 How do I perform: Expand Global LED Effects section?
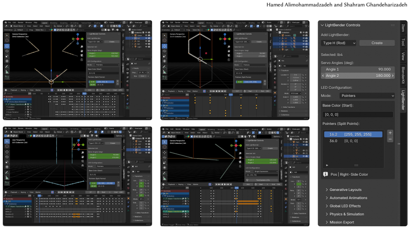(345, 206)
